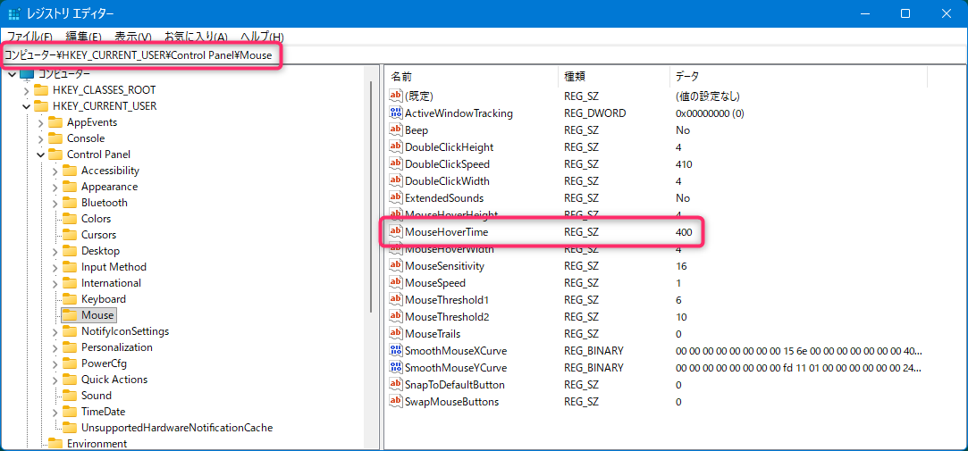Image resolution: width=968 pixels, height=451 pixels.
Task: Select the Desktop key in tree
Action: point(100,251)
